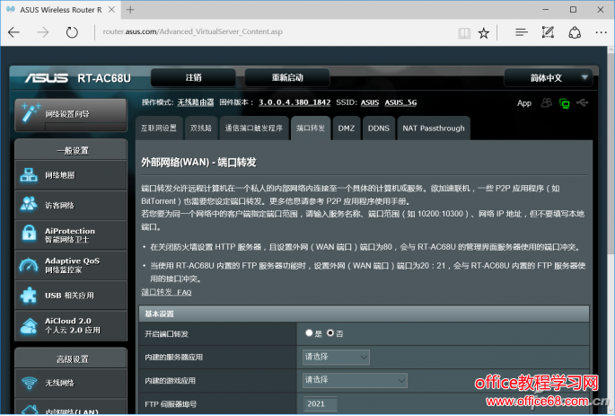The height and width of the screenshot is (416, 615).
Task: Click the green network status icon
Action: click(x=564, y=103)
